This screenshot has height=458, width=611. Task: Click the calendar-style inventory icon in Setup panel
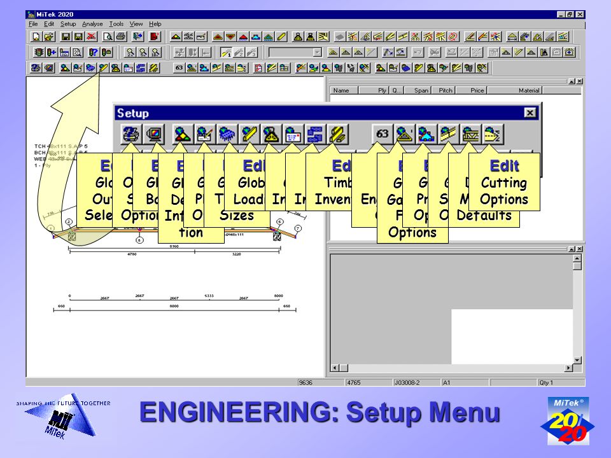tap(293, 134)
